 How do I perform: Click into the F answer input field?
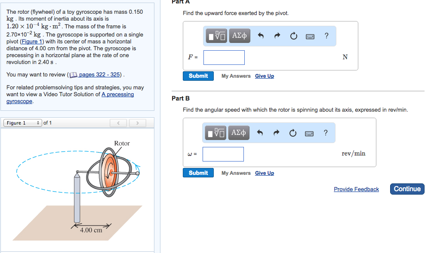point(224,57)
